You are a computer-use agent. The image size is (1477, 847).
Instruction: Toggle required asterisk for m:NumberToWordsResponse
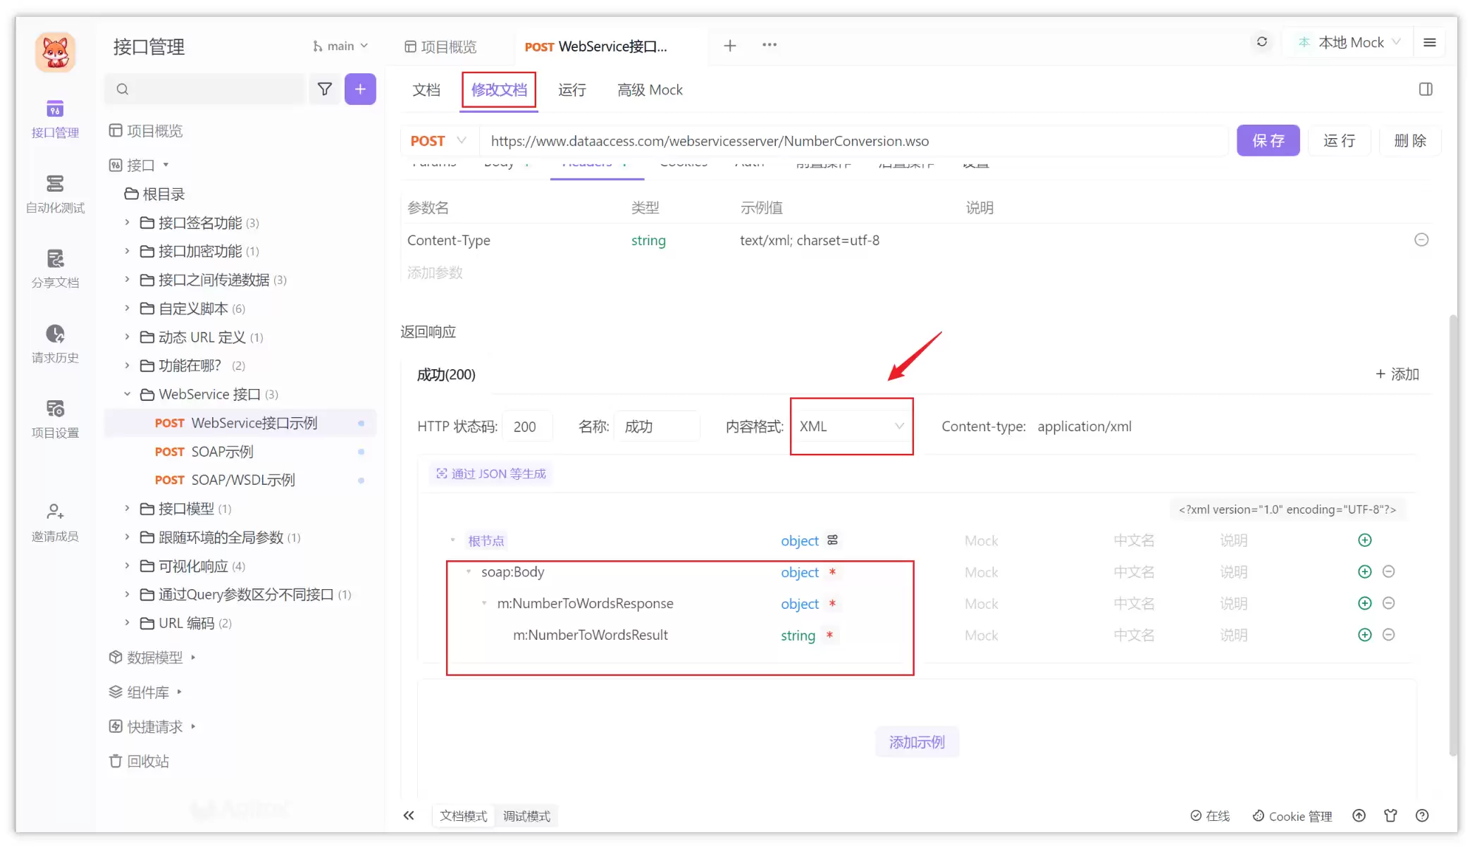[832, 604]
